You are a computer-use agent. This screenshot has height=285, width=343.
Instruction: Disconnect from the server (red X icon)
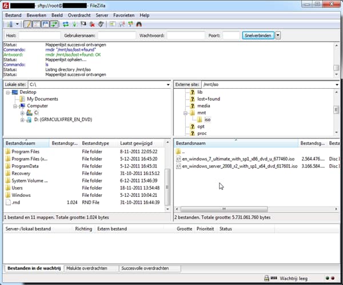point(92,24)
